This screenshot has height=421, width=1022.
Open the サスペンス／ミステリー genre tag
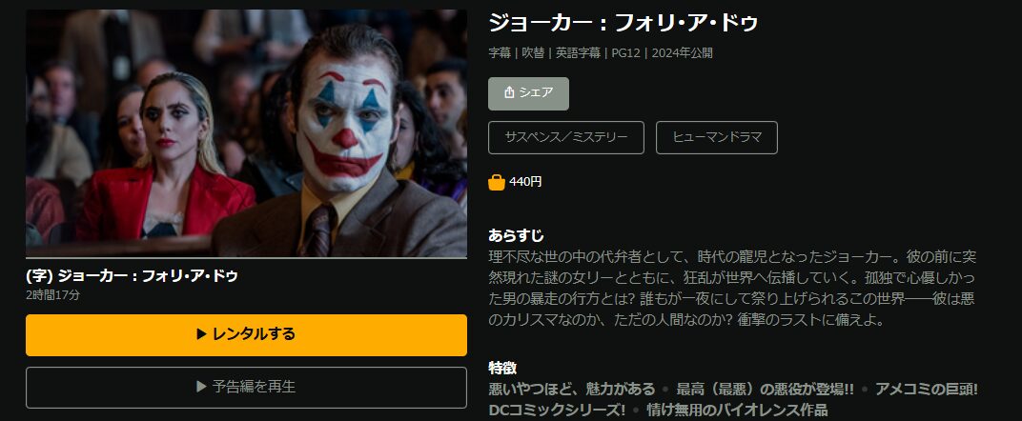(566, 137)
